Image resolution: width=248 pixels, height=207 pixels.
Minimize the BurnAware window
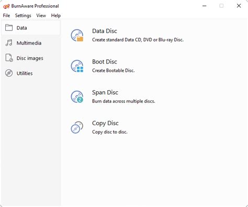[x=205, y=6]
